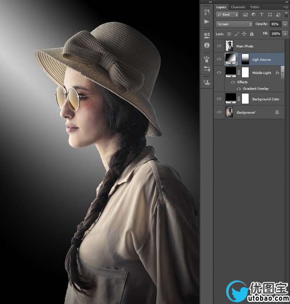Filter layers by type (T) icon

[x=262, y=14]
